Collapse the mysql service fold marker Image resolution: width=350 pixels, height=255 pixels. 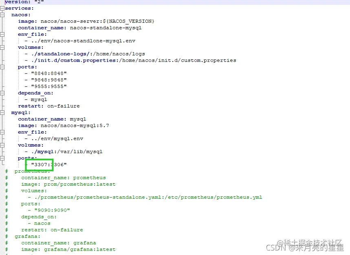tap(2, 113)
